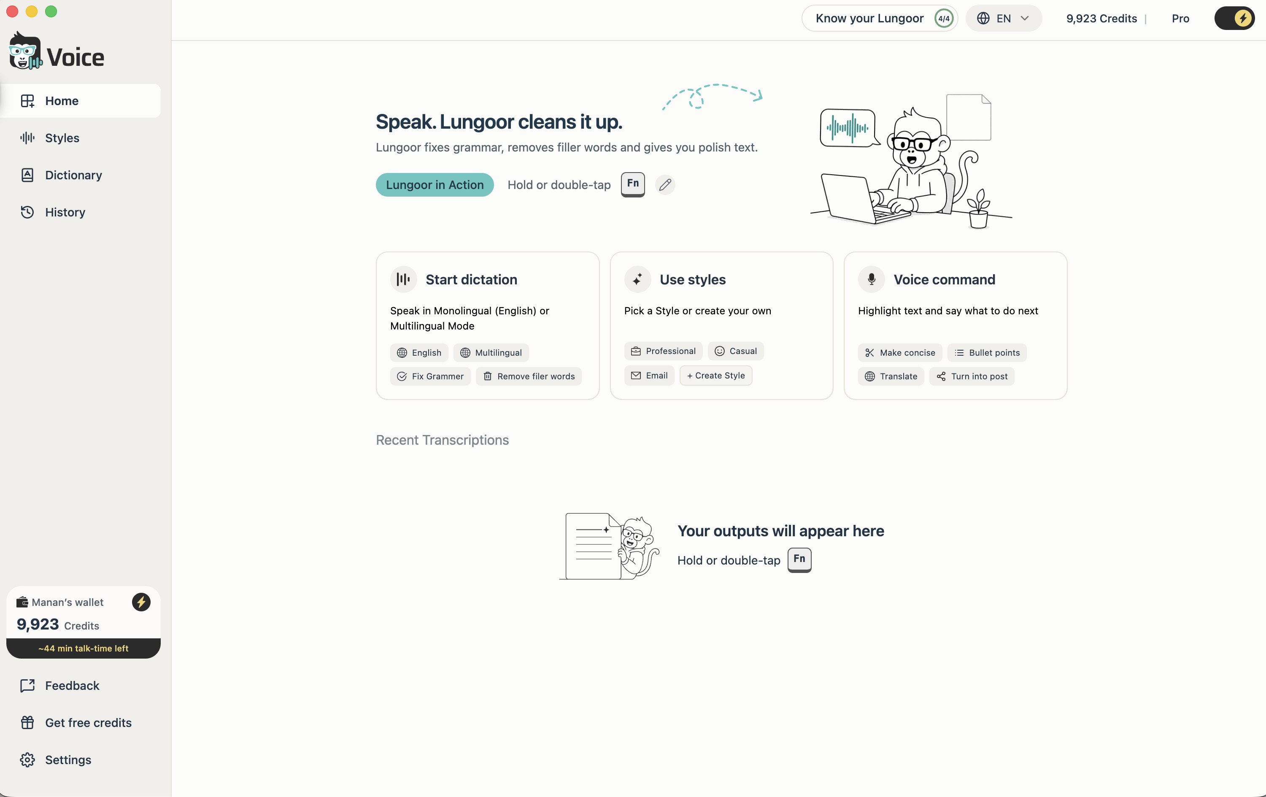Click the Home grid icon
1266x797 pixels.
click(x=27, y=101)
